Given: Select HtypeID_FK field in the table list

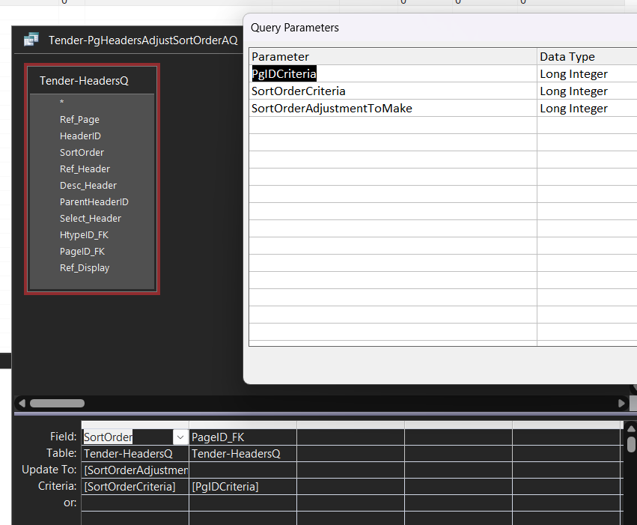Looking at the screenshot, I should click(x=84, y=235).
